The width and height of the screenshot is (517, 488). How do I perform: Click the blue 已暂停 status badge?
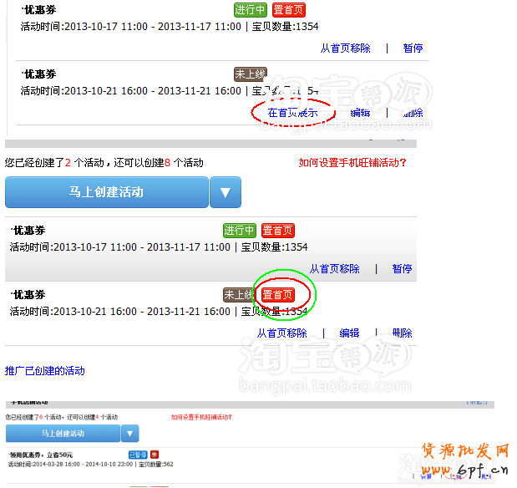click(x=137, y=455)
